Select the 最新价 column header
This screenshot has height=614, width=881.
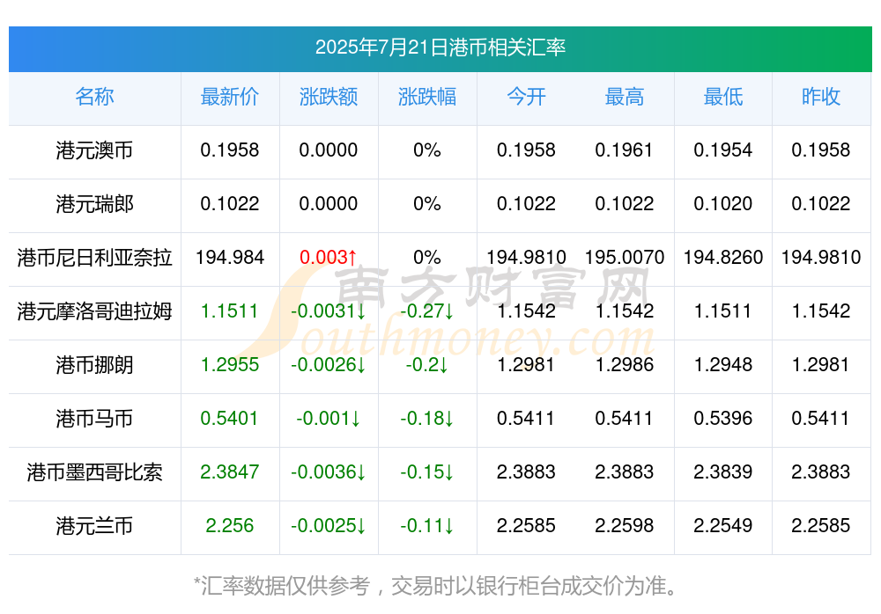(x=229, y=97)
